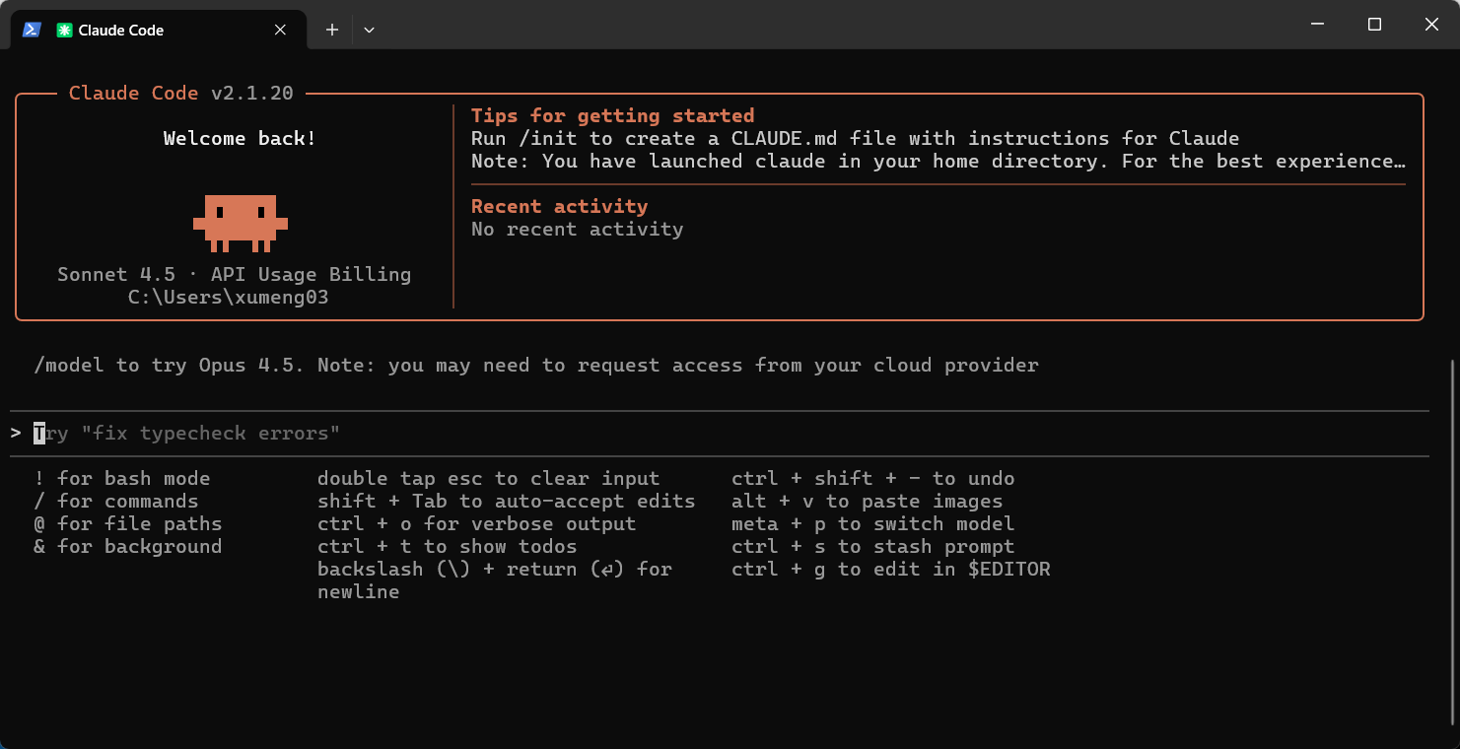Click the "! for bash mode" hint
The width and height of the screenshot is (1460, 749).
tap(121, 478)
